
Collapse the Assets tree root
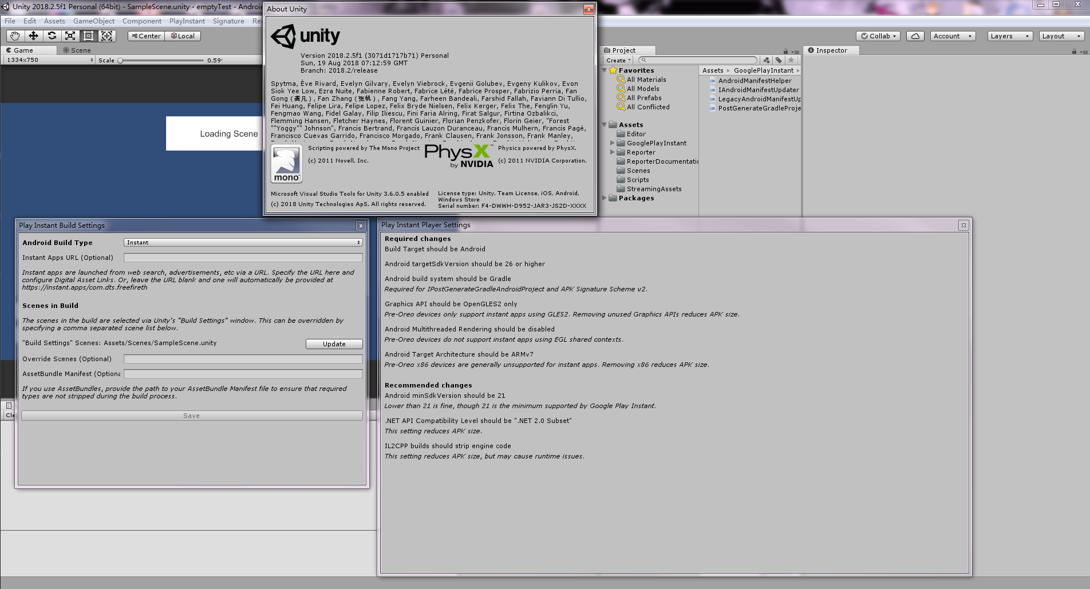click(x=605, y=125)
